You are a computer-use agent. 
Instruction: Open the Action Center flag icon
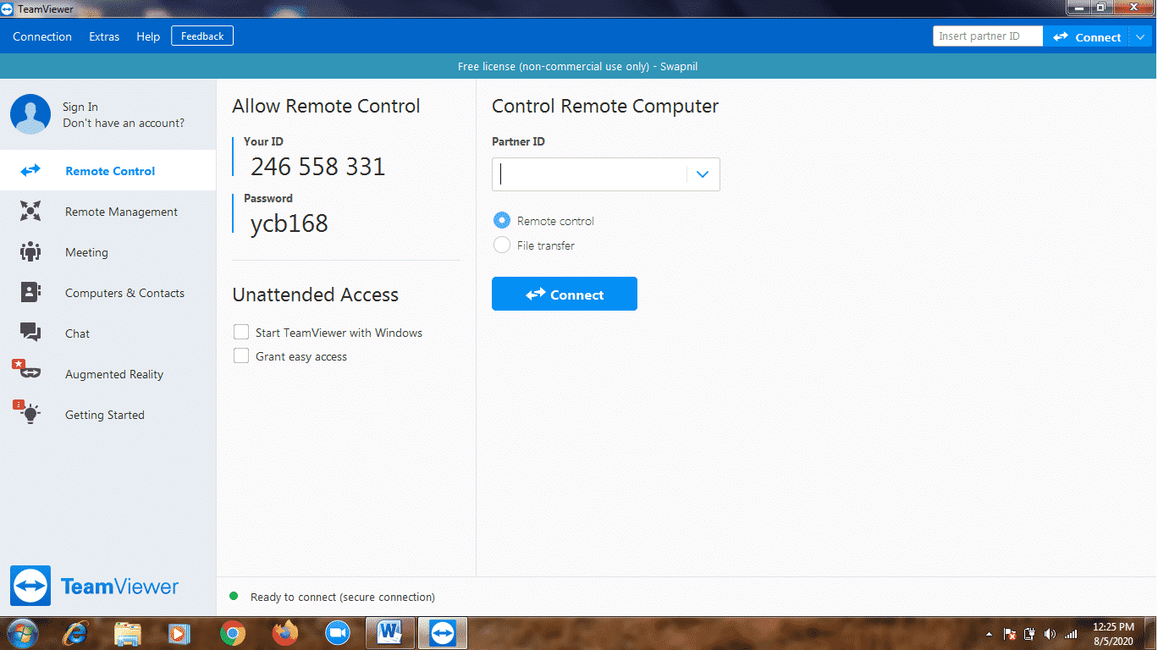(x=1010, y=634)
